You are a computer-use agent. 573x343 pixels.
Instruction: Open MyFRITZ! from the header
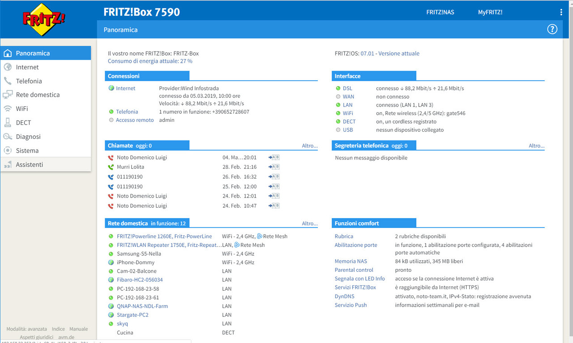pyautogui.click(x=490, y=12)
